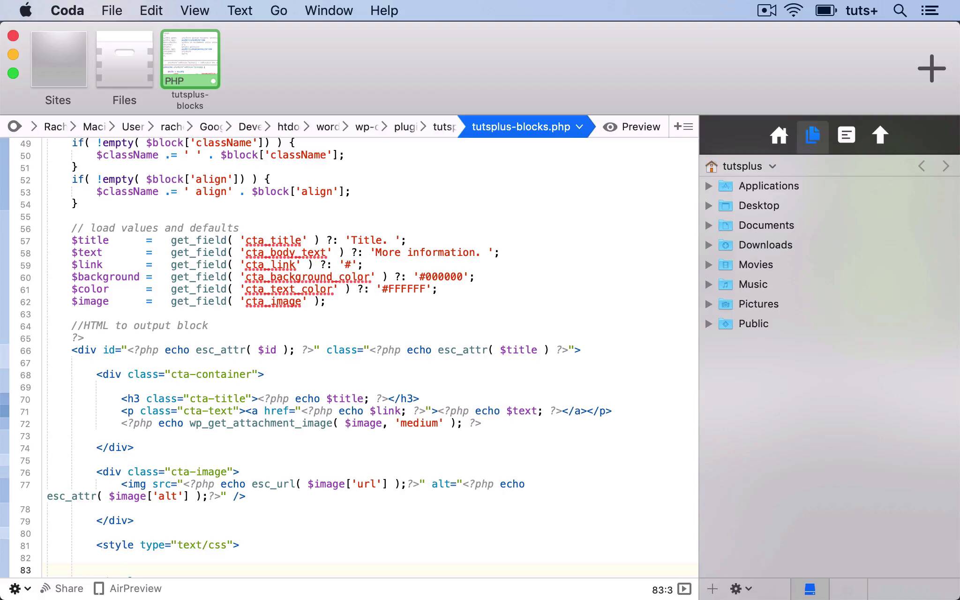The height and width of the screenshot is (600, 960).
Task: Click the Share button
Action: (62, 588)
